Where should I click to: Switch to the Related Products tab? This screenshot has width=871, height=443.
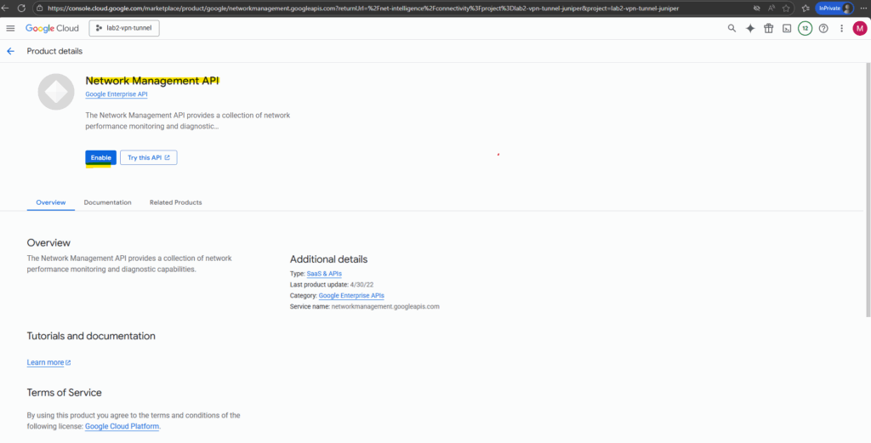[x=175, y=202]
